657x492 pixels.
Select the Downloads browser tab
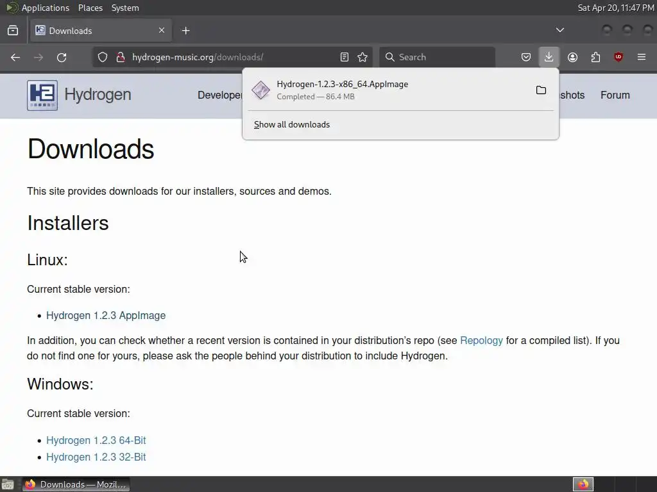tap(101, 31)
